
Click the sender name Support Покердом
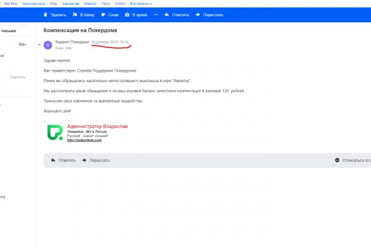(x=72, y=42)
